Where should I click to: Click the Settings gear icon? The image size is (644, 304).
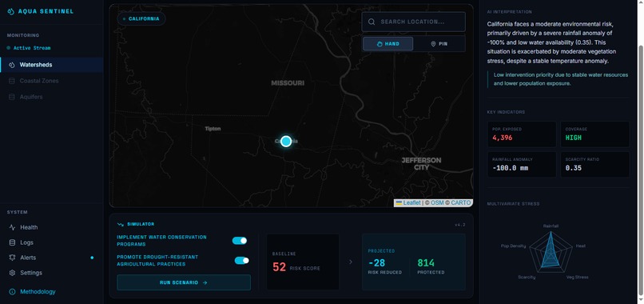(12, 273)
